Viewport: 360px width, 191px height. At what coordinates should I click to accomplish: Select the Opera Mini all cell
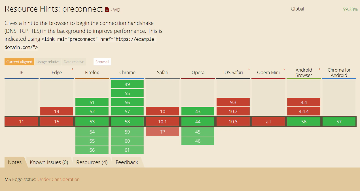click(x=268, y=122)
